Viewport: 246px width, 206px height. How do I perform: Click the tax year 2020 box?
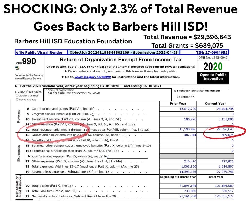[213, 66]
